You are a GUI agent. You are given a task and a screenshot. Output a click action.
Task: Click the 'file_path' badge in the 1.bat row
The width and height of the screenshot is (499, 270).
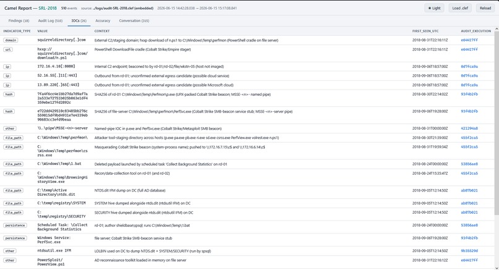pyautogui.click(x=13, y=164)
